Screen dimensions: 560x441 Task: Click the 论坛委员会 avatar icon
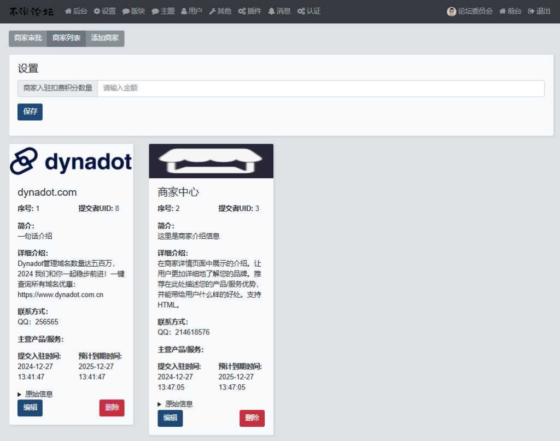coord(452,11)
